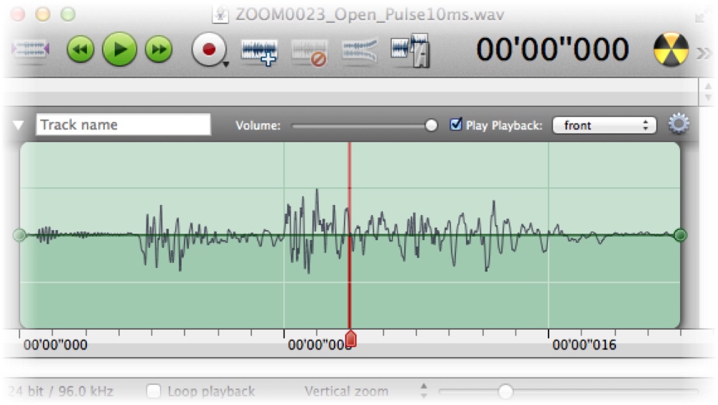Click the red record button
This screenshot has width=718, height=405.
point(209,49)
